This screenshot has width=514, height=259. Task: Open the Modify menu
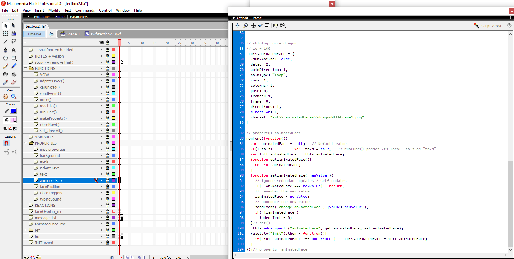coord(54,10)
